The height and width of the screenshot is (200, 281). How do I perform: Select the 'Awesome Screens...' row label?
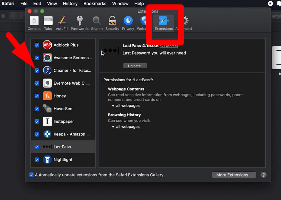point(72,58)
